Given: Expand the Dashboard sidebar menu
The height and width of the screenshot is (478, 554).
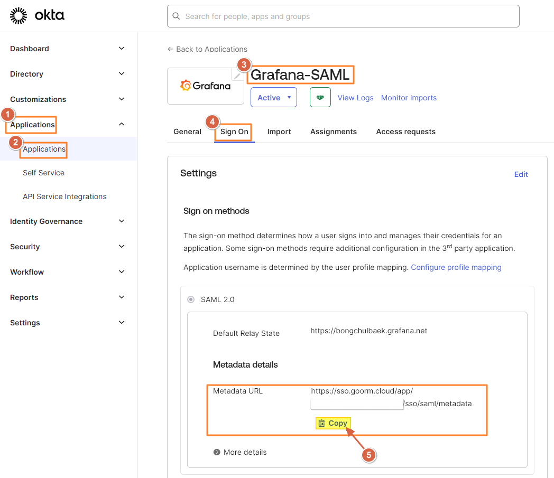Looking at the screenshot, I should pyautogui.click(x=121, y=49).
